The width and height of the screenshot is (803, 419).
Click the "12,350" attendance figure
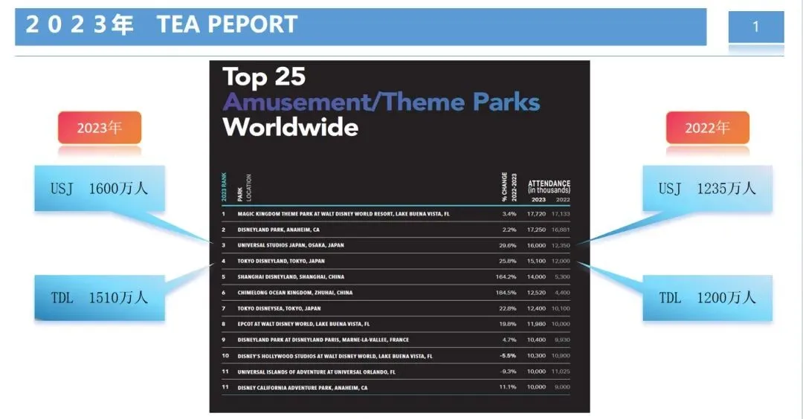[x=561, y=246]
